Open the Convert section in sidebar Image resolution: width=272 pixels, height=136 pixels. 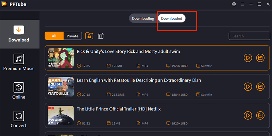click(x=19, y=119)
